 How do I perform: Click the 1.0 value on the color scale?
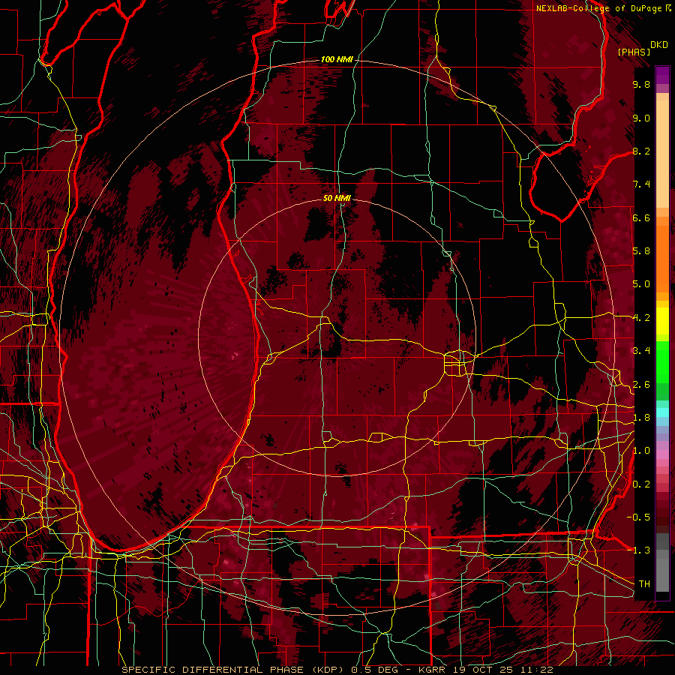click(641, 451)
